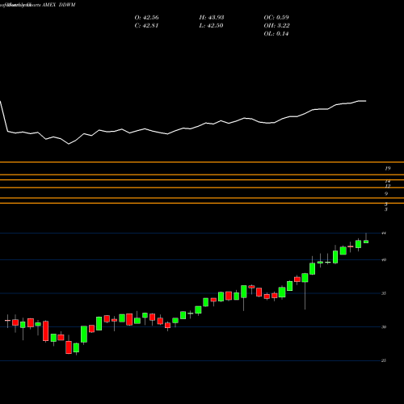Click the 25 price axis label
The height and width of the screenshot is (404, 404).
coord(384,360)
